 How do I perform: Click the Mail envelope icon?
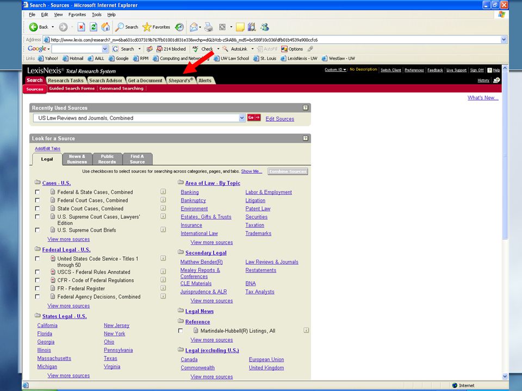tap(194, 27)
